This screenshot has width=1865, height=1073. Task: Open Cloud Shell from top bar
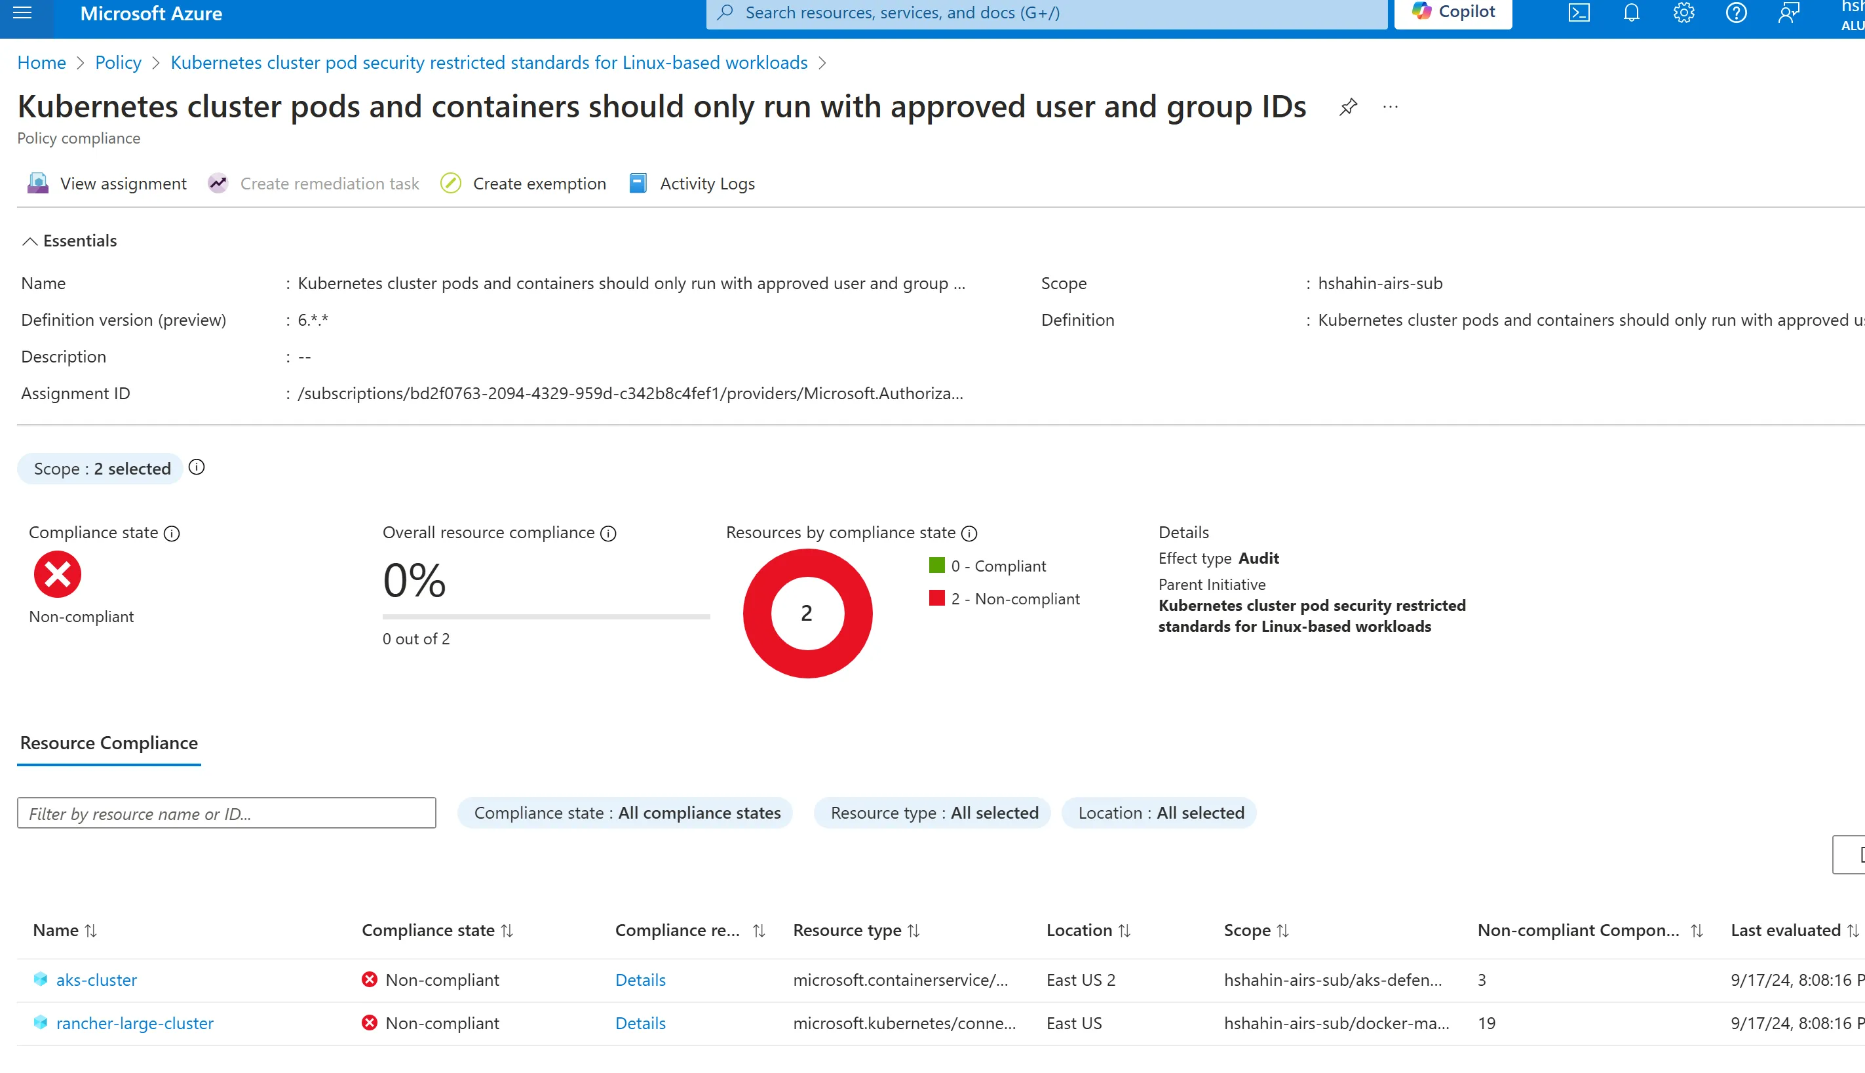(1579, 12)
